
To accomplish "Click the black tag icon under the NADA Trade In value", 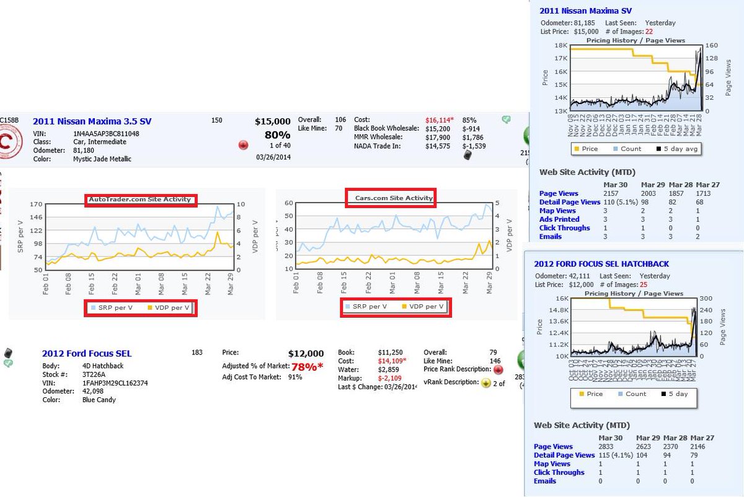I will [x=468, y=156].
